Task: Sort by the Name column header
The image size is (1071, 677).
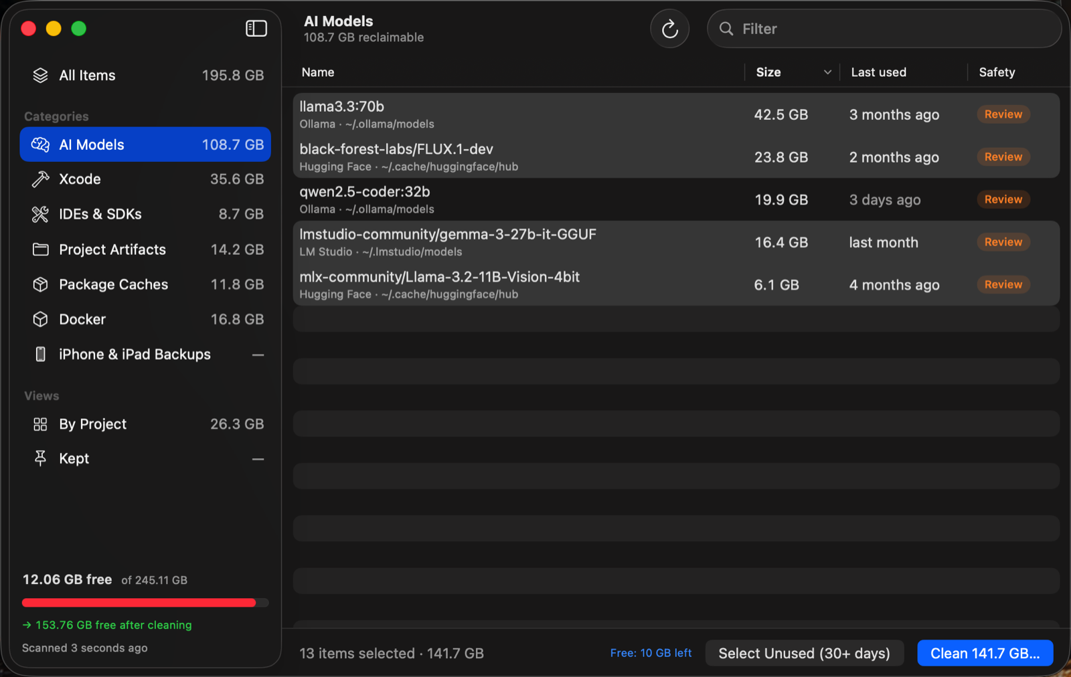Action: coord(318,72)
